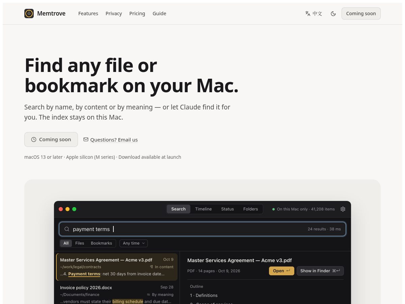
Task: Click the Outline heading in preview
Action: [196, 286]
